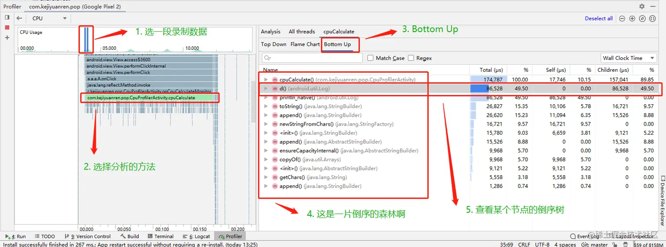The height and width of the screenshot is (247, 666).
Task: Click the 35:69 cursor position indicator
Action: pos(506,244)
